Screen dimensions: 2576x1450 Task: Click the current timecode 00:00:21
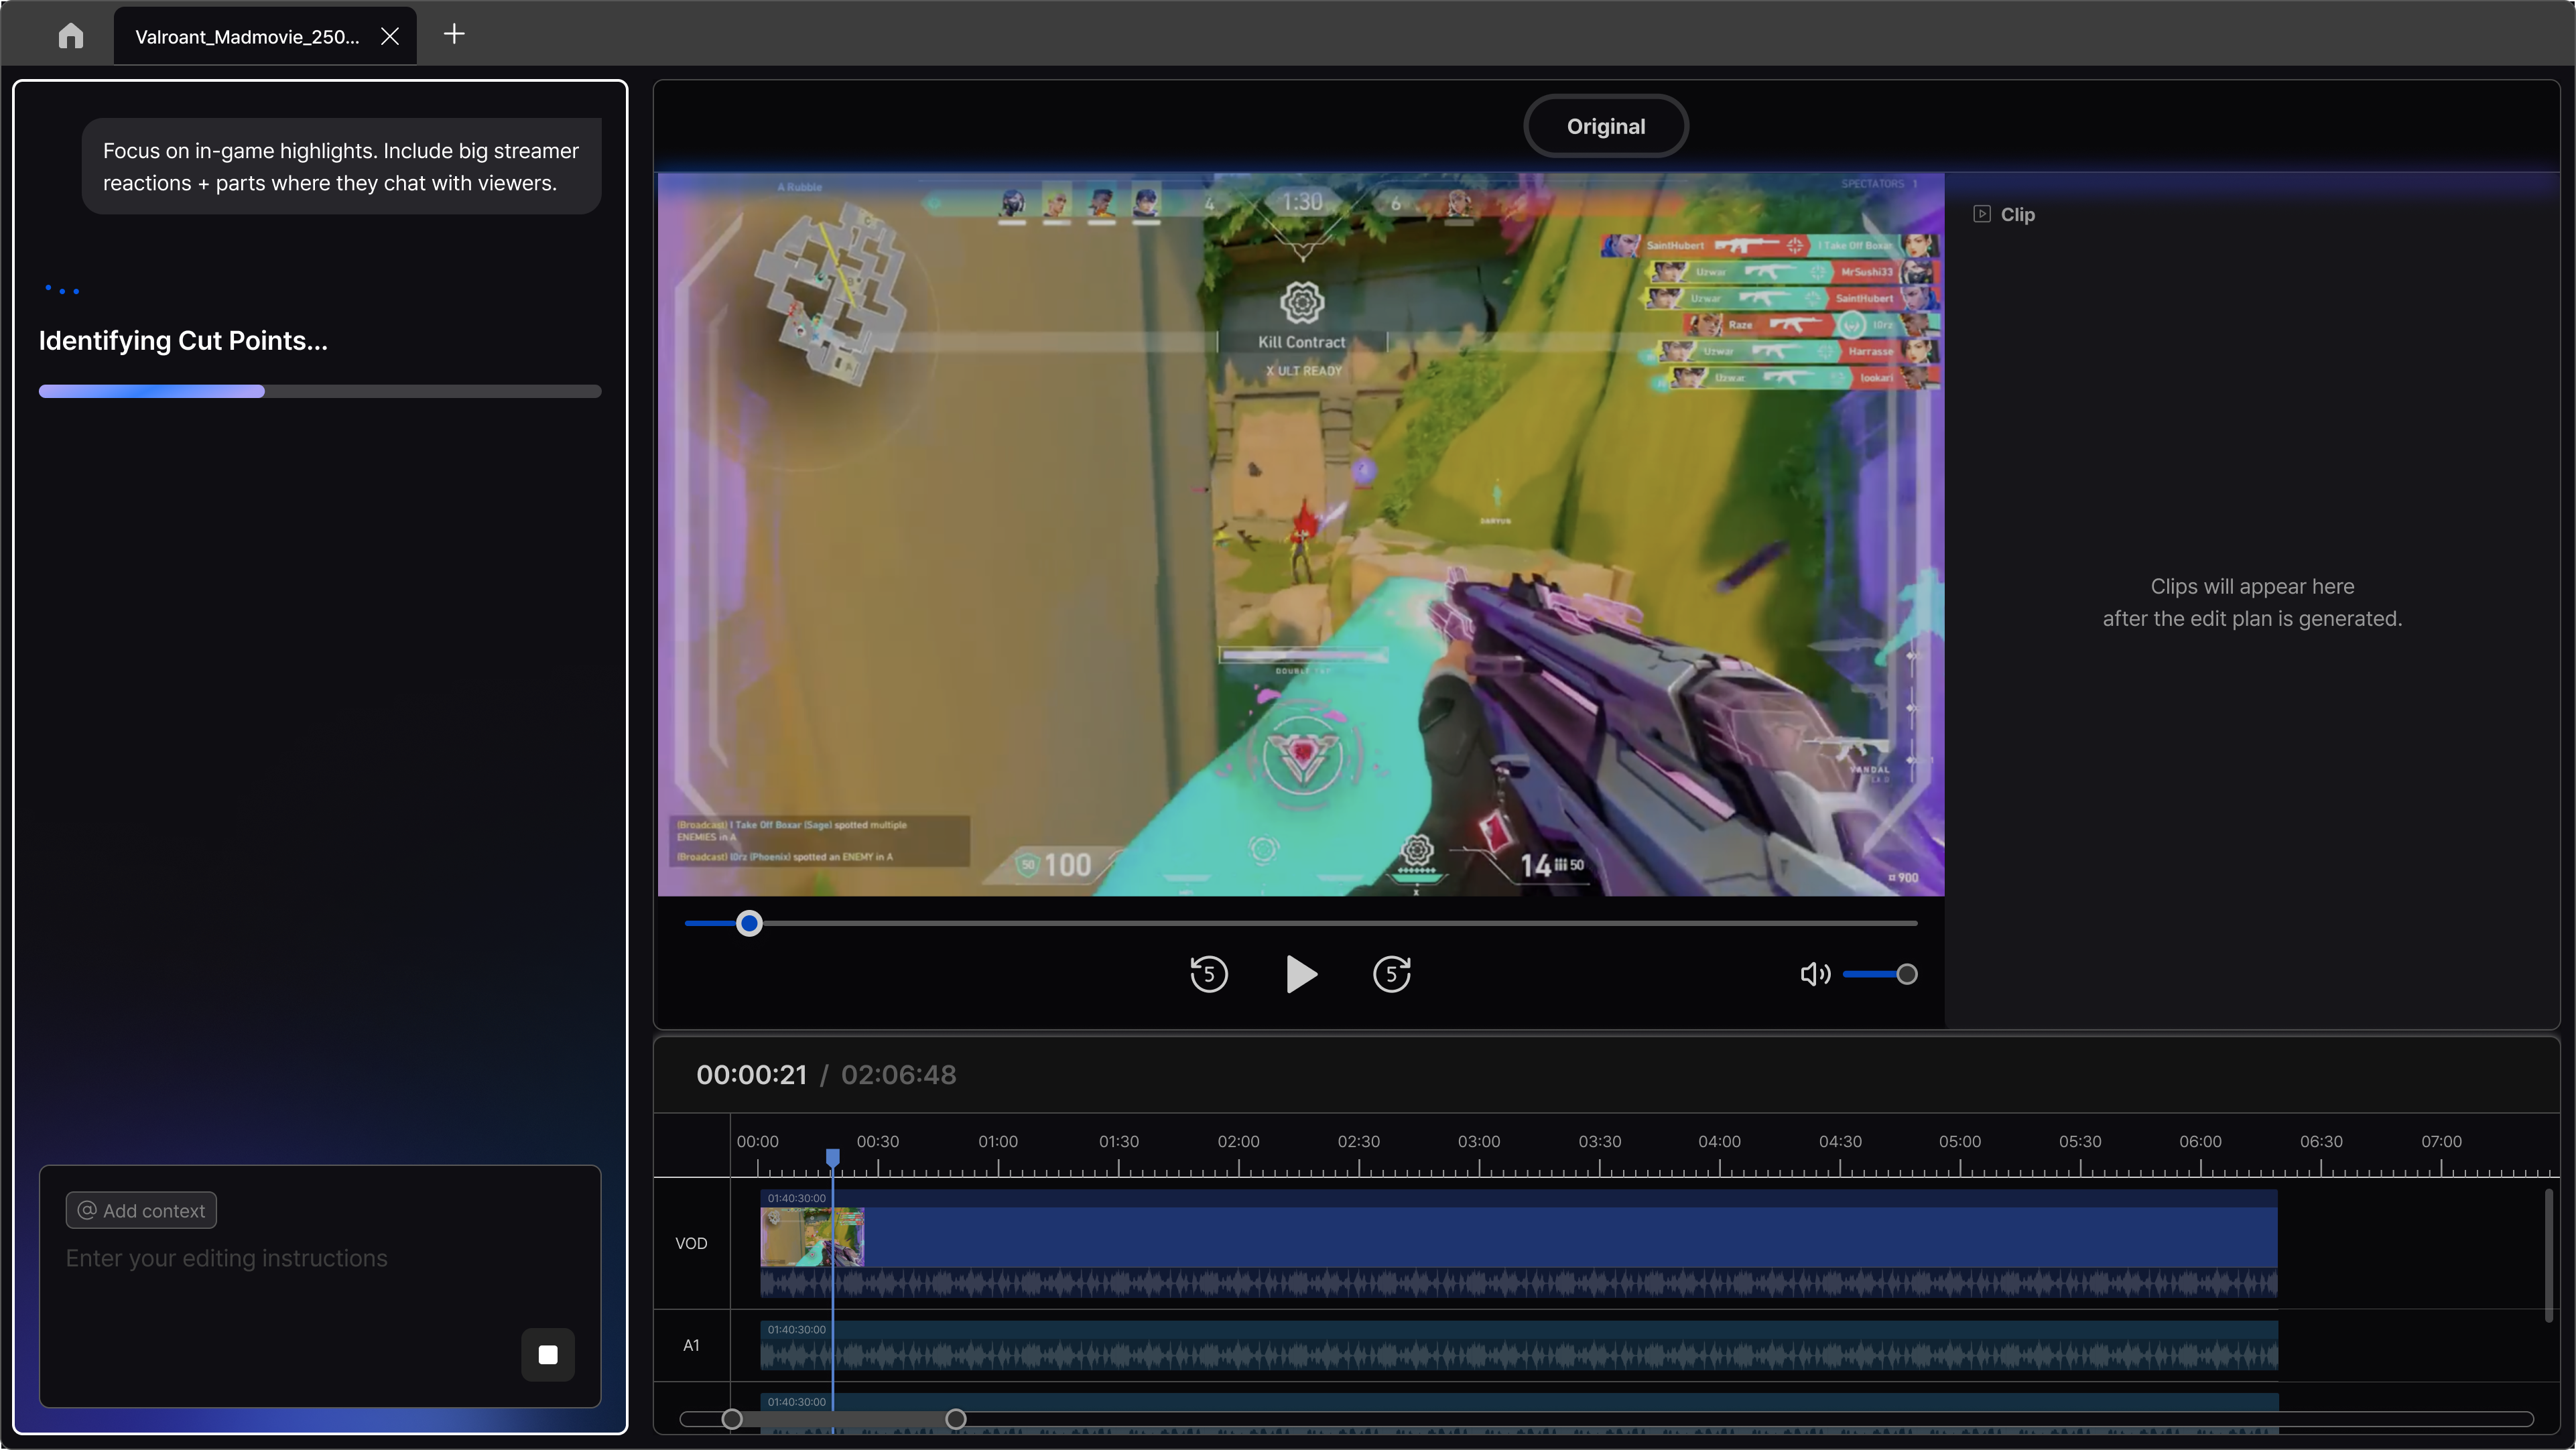(751, 1075)
